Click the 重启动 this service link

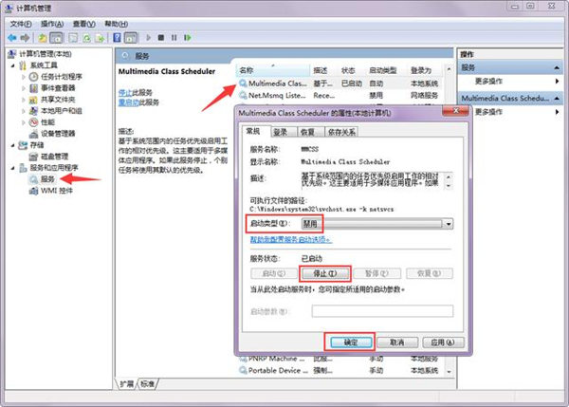[x=129, y=102]
